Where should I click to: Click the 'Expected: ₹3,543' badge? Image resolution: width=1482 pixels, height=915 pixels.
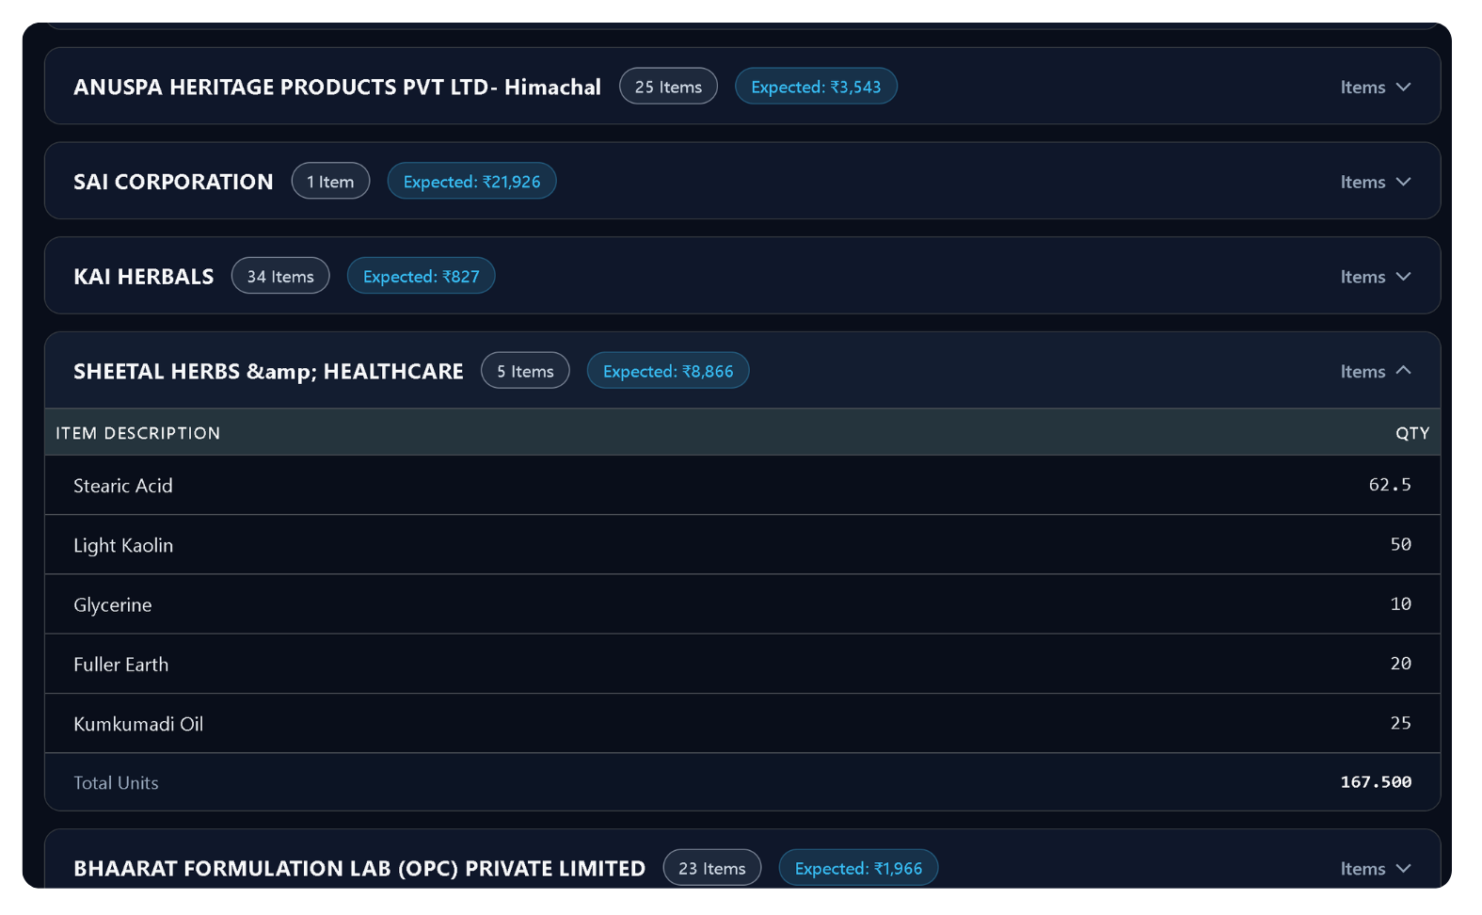(x=816, y=87)
